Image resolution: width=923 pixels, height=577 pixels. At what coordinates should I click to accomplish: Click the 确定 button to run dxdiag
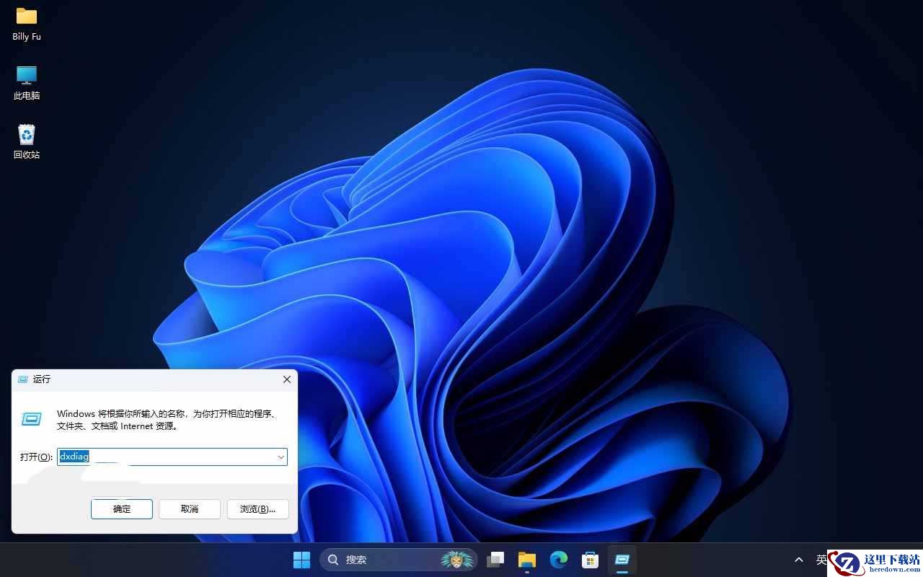click(x=122, y=509)
